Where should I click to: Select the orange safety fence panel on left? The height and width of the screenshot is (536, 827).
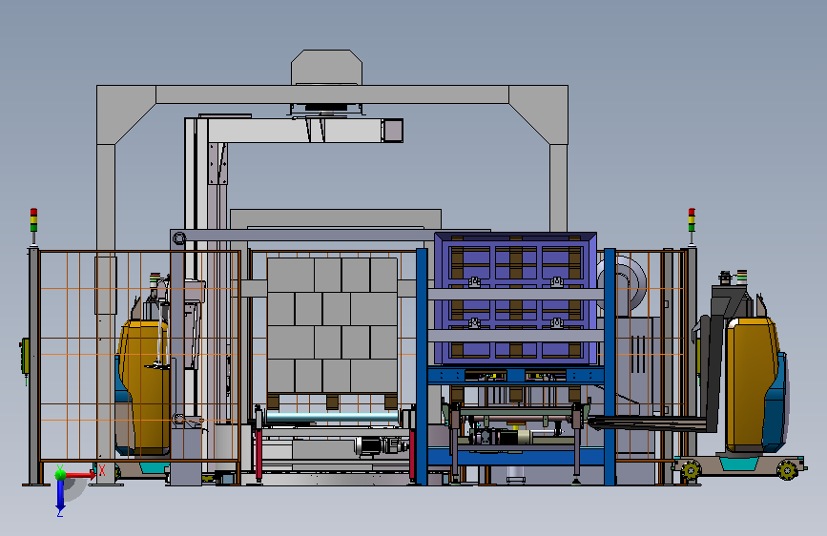[x=140, y=356]
